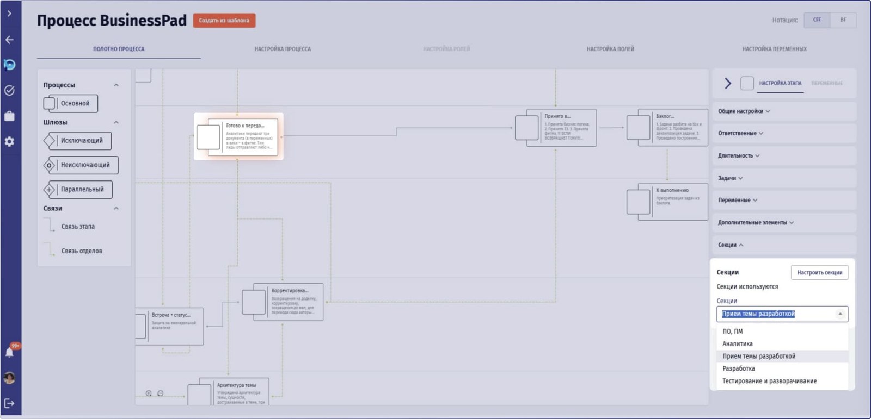
Task: Open the Полотно процесса tab
Action: 119,49
